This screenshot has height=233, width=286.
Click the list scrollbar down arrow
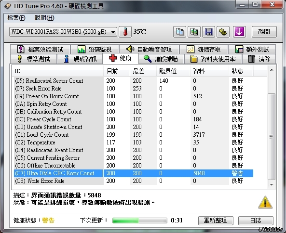[x=272, y=185]
